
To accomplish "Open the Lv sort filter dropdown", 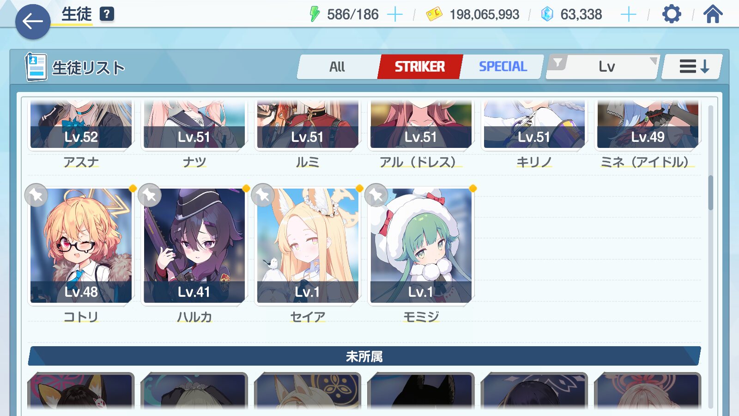I will click(x=602, y=67).
